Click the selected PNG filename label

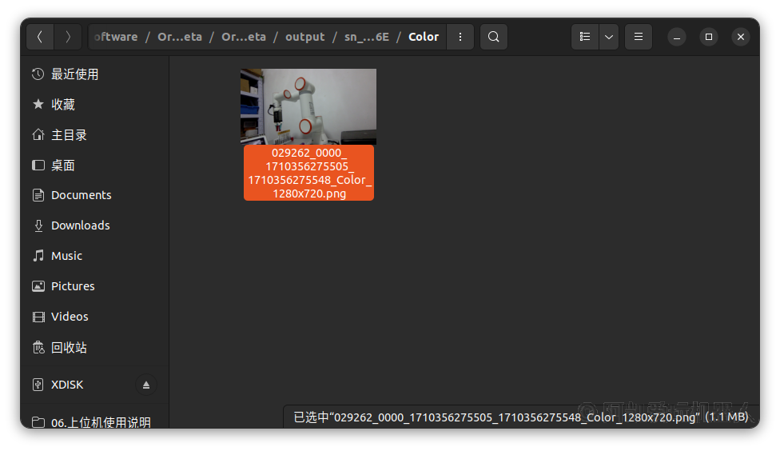click(308, 173)
